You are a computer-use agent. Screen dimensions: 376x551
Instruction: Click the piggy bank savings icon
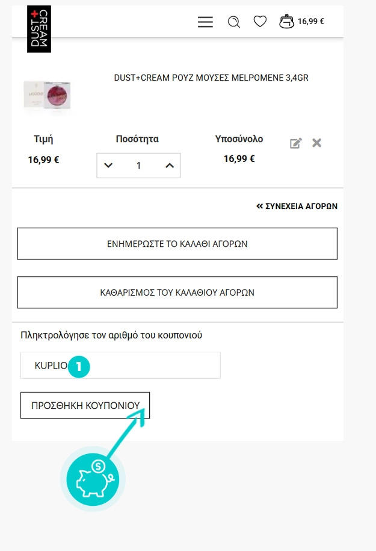tap(93, 479)
